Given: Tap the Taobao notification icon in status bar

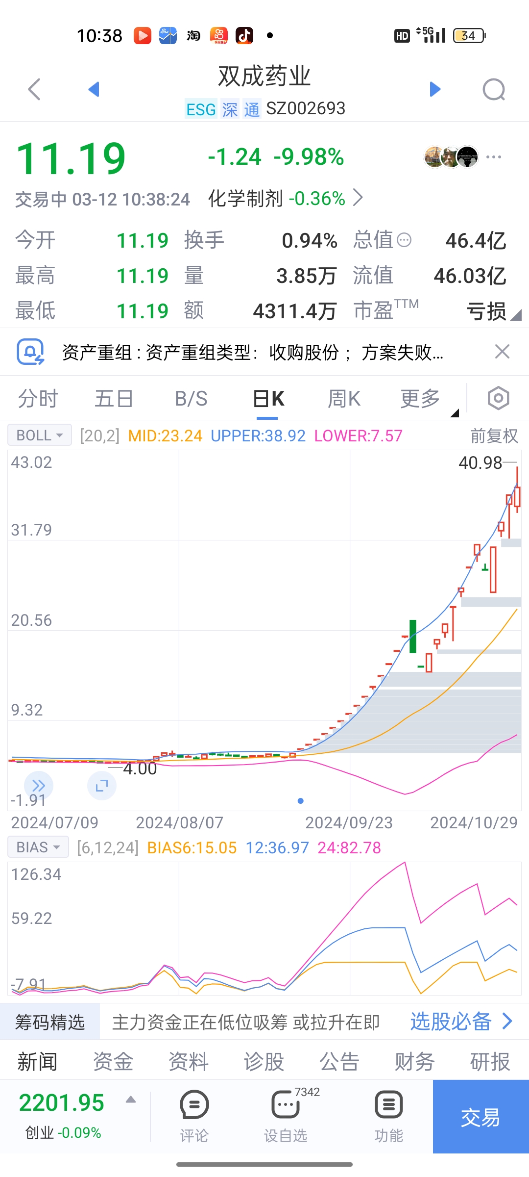Looking at the screenshot, I should 193,35.
